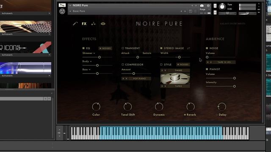The width and height of the screenshot is (271, 152).
Task: Click the Tonal Shift knob
Action: tap(127, 107)
